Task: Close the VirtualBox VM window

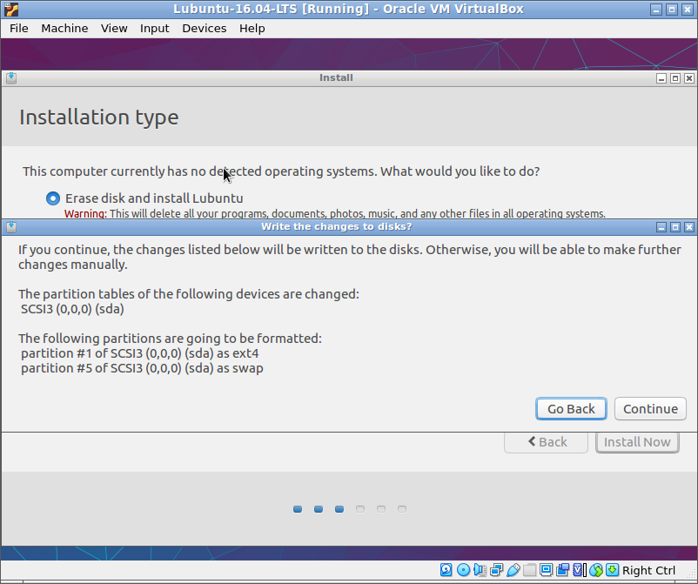Action: (x=688, y=10)
